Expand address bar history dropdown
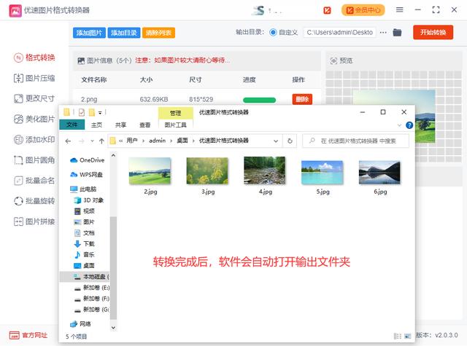The image size is (467, 346). point(276,141)
